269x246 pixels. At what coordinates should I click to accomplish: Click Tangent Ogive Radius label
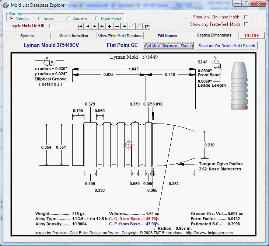pyautogui.click(x=221, y=164)
